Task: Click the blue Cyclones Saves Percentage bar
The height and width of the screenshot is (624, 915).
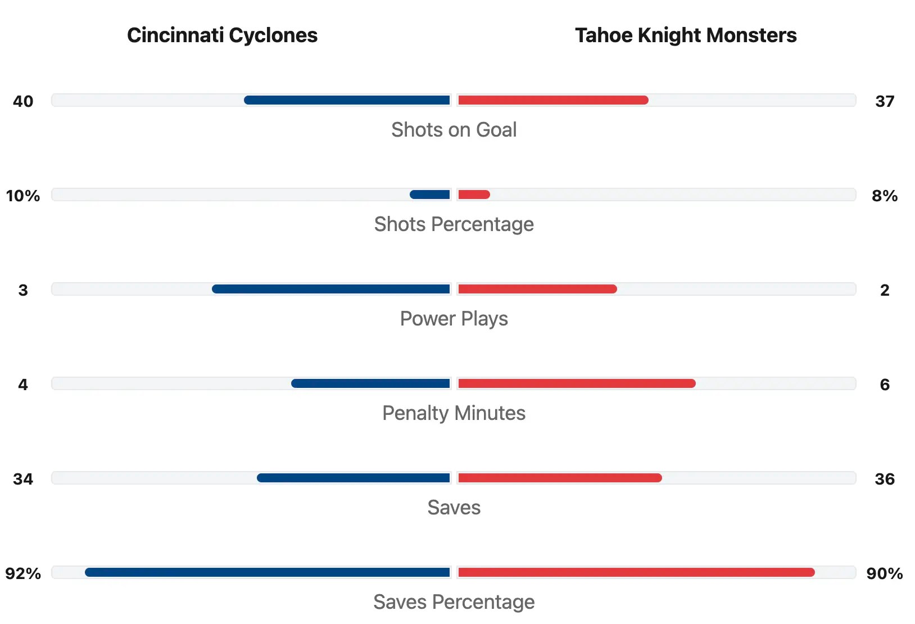Action: pos(268,573)
